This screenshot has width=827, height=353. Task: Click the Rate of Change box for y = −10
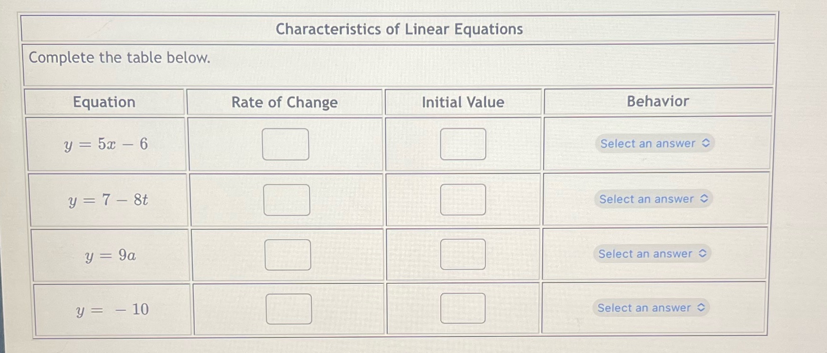[288, 309]
